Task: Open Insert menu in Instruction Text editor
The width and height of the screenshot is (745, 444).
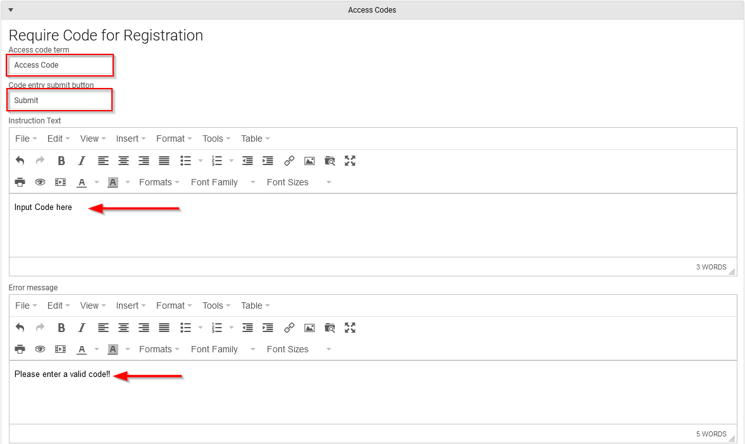Action: [131, 139]
